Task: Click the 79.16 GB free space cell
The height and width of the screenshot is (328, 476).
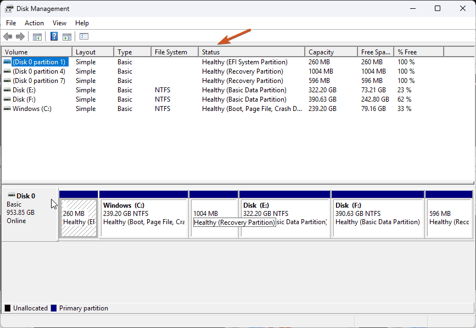Action: click(x=373, y=109)
